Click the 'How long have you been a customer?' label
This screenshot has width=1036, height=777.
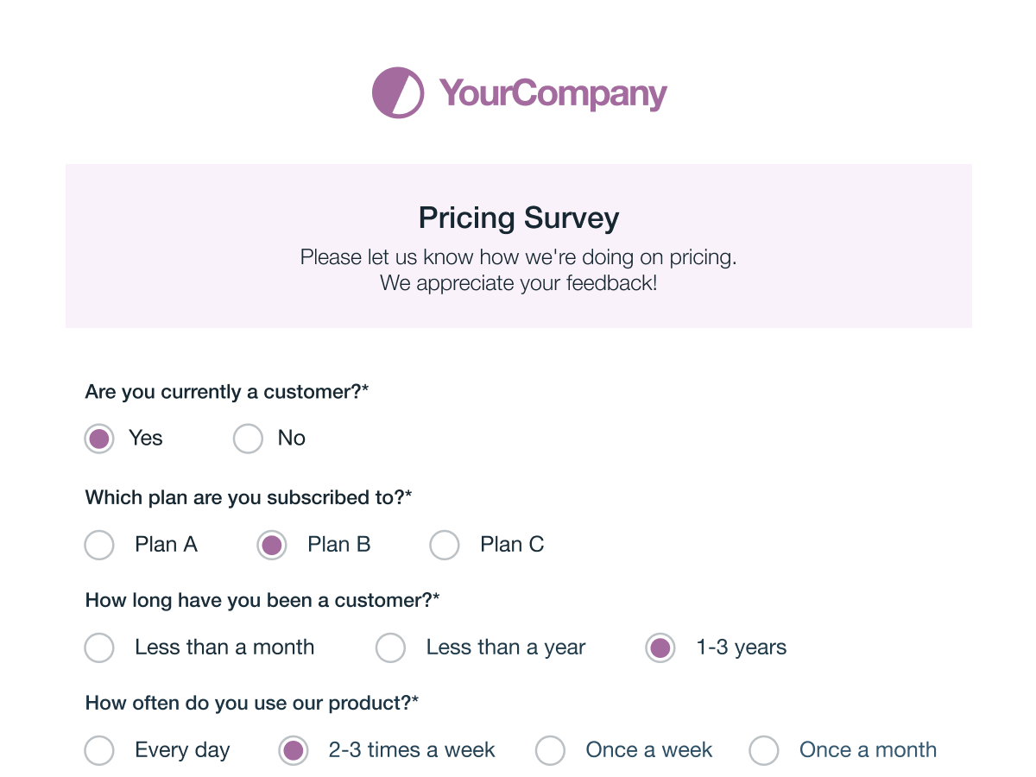tap(262, 600)
